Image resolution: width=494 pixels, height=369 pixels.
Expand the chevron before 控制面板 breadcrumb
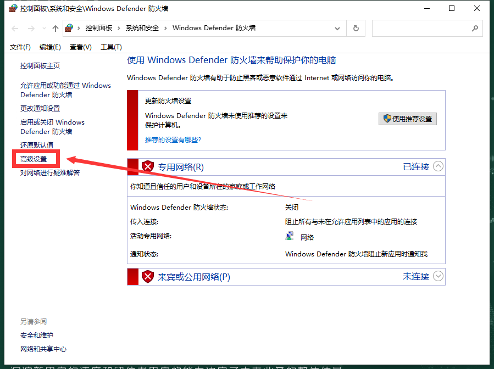click(x=79, y=29)
